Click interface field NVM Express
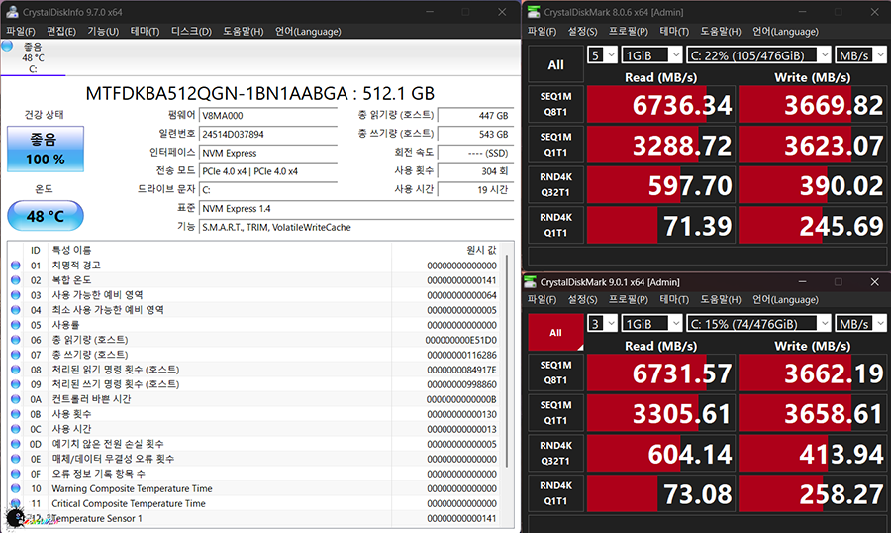 268,153
